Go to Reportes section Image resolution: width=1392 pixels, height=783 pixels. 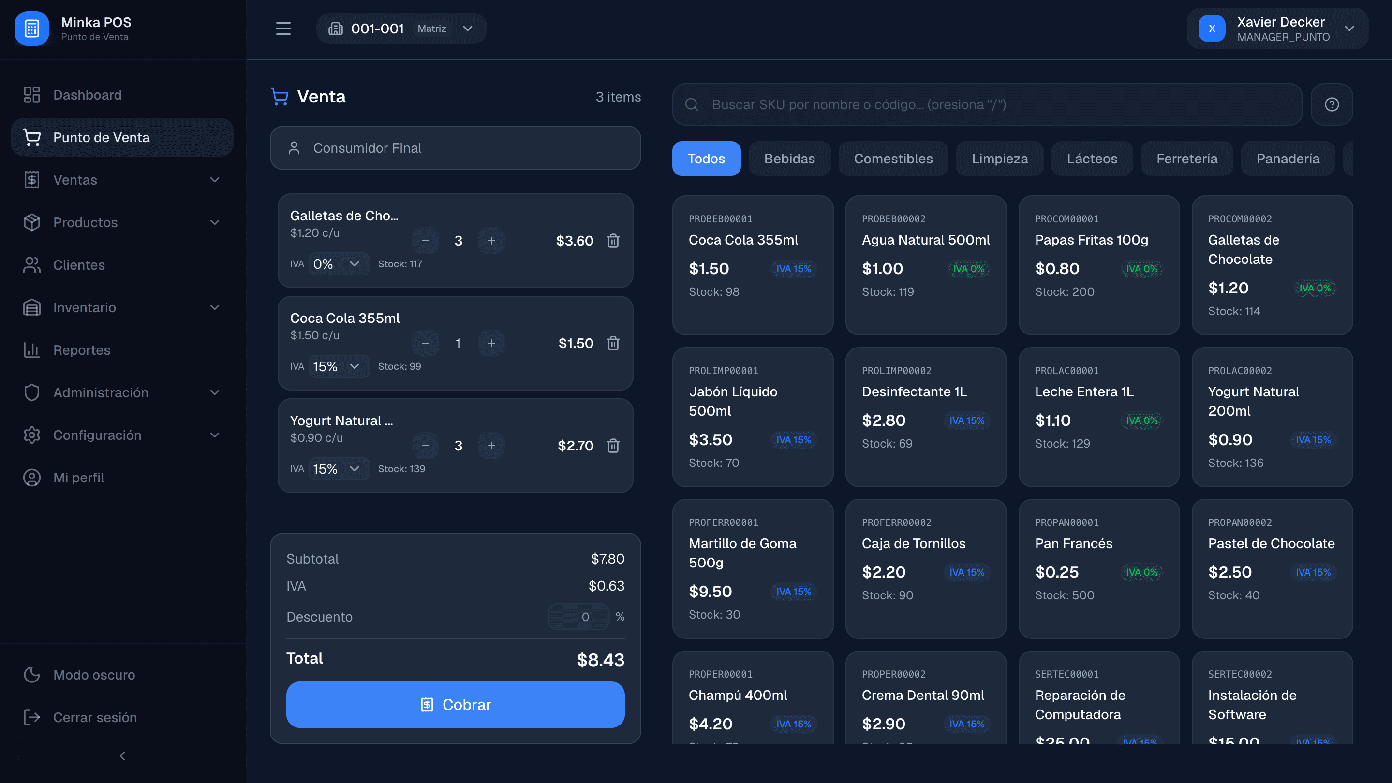click(123, 350)
